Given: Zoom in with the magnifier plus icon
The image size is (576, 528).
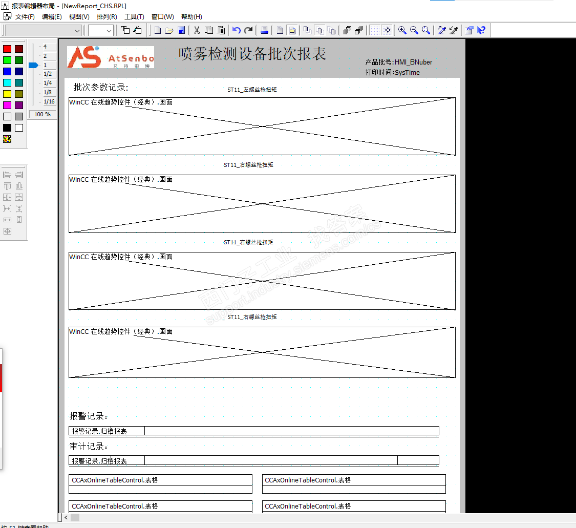Looking at the screenshot, I should 402,30.
